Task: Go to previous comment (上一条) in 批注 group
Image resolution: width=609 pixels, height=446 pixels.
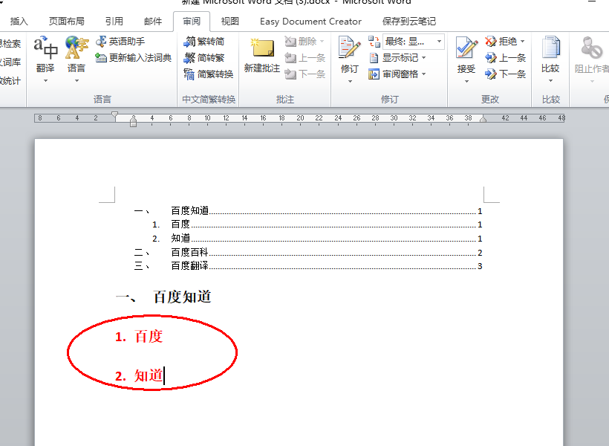Action: tap(305, 58)
